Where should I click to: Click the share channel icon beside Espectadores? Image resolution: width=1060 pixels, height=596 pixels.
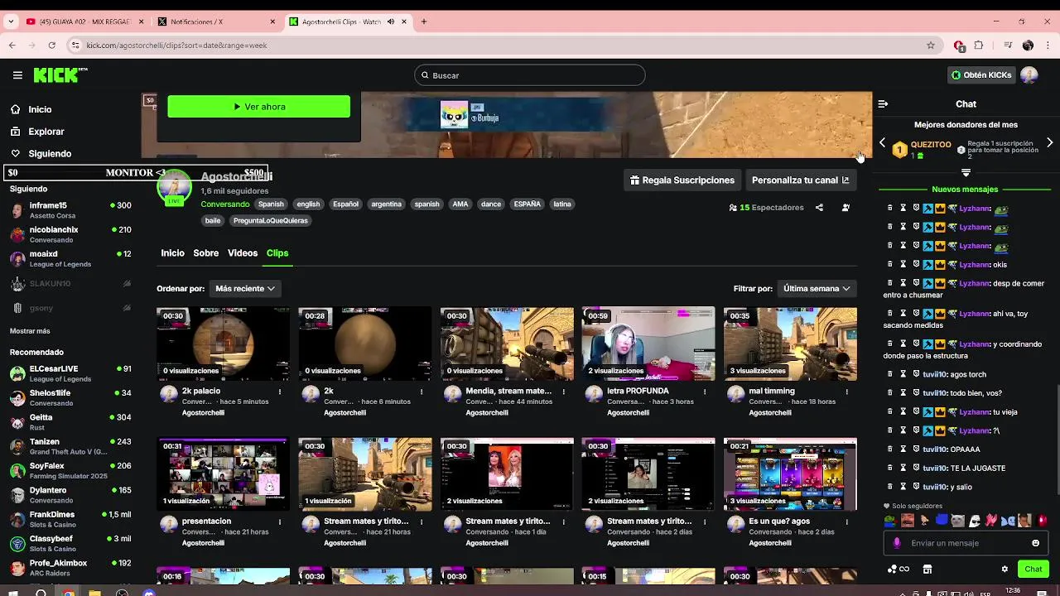point(819,208)
